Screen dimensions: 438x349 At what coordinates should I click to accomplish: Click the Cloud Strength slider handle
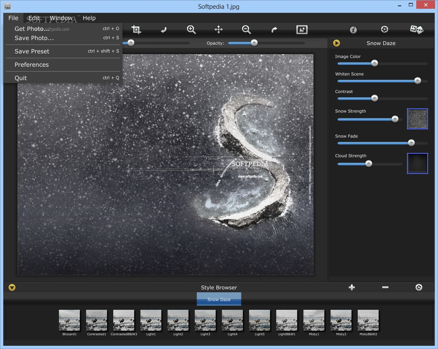click(x=369, y=163)
